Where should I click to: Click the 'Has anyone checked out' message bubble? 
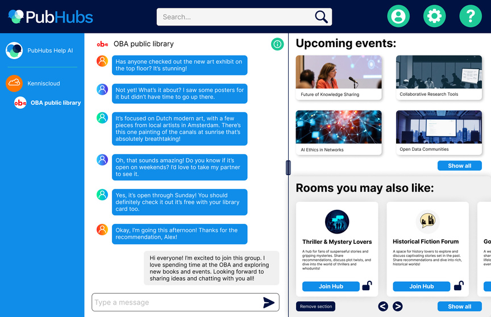(180, 65)
